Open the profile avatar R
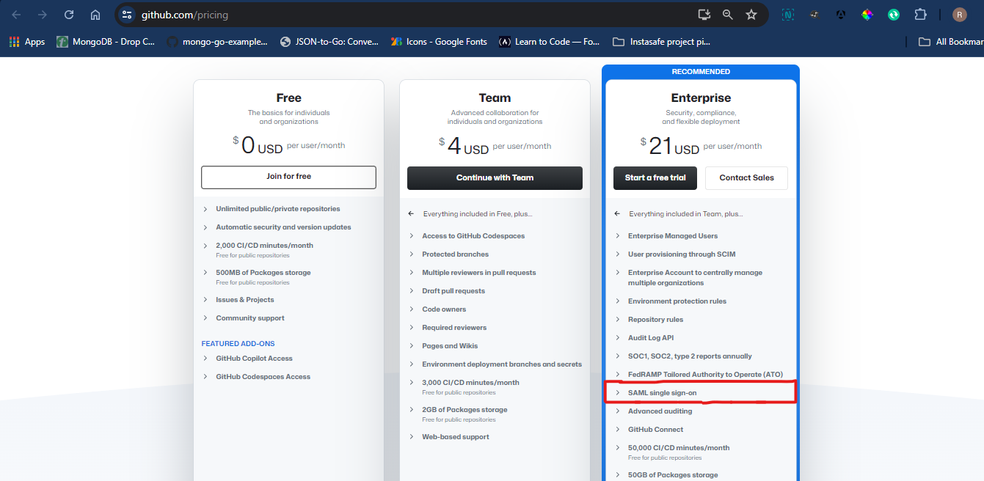 click(x=960, y=15)
